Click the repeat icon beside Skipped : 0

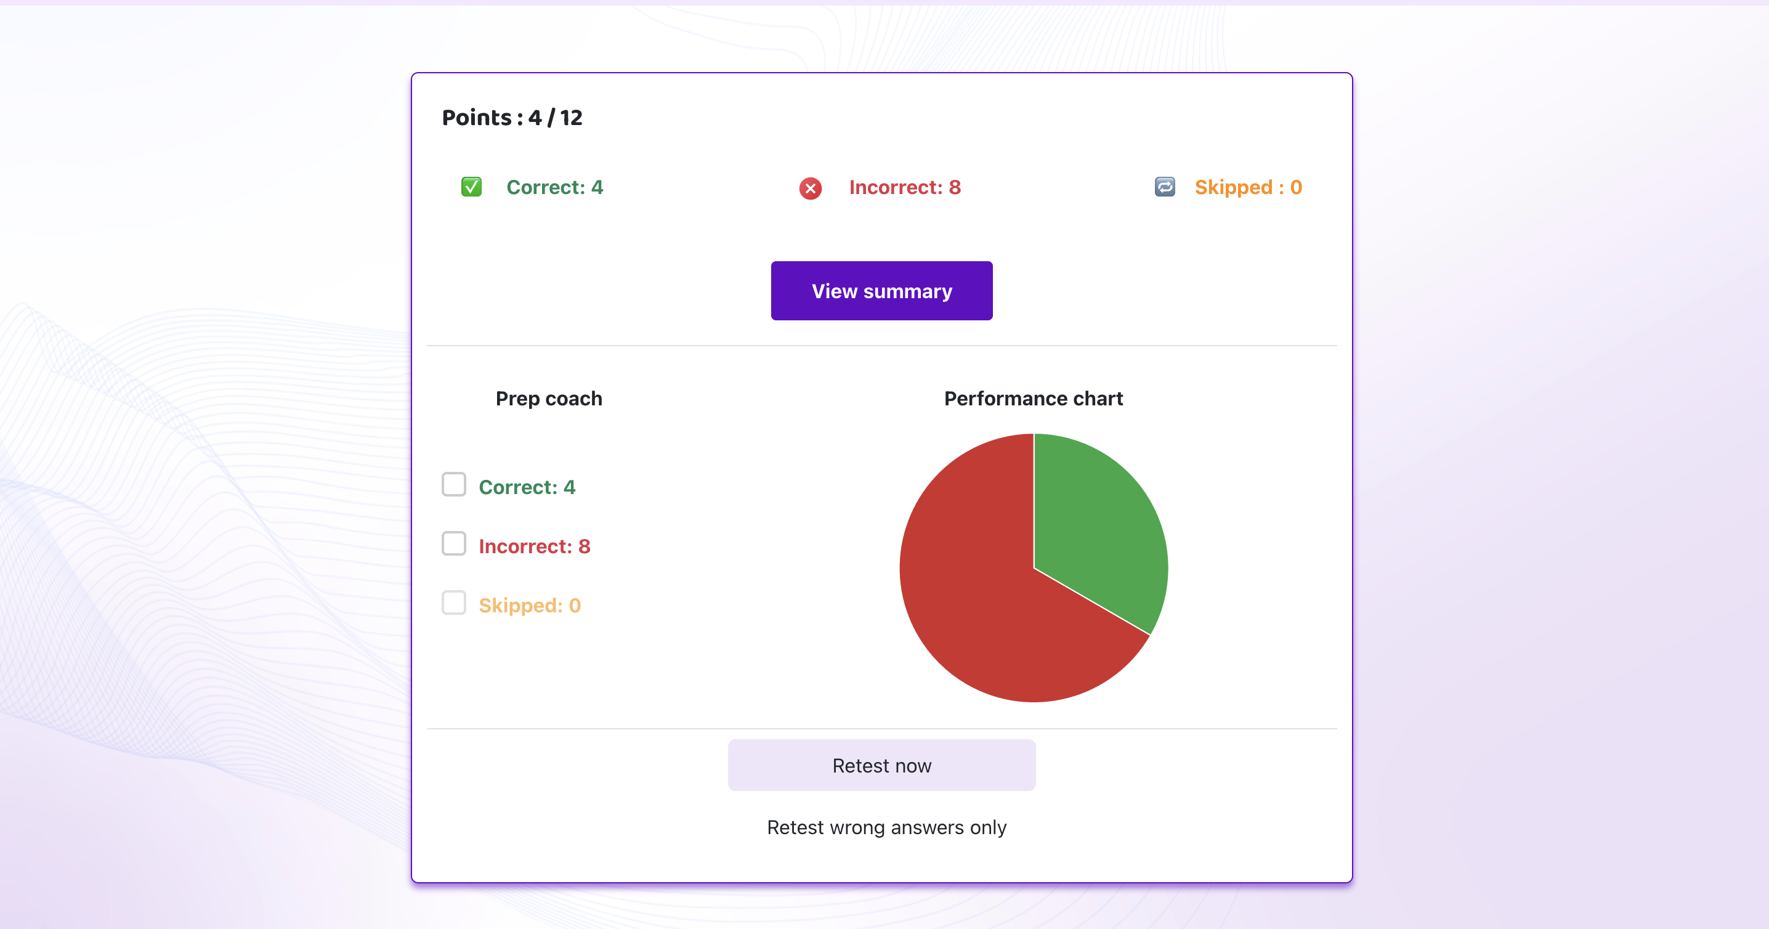click(x=1165, y=187)
